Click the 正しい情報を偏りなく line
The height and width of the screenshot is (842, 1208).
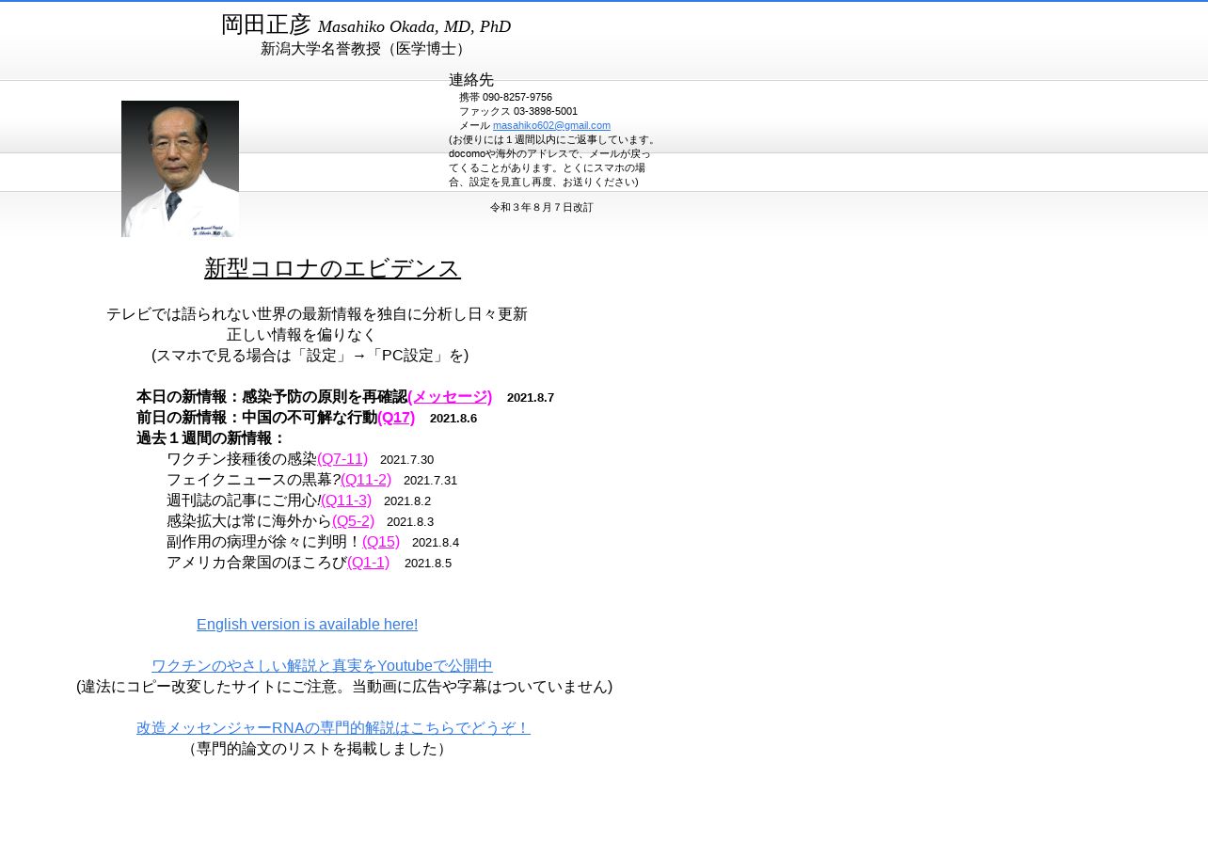pyautogui.click(x=301, y=335)
